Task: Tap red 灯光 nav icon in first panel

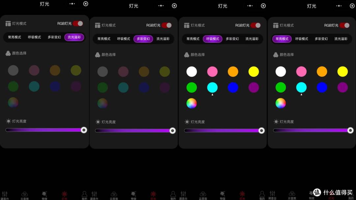Action: pos(65,194)
